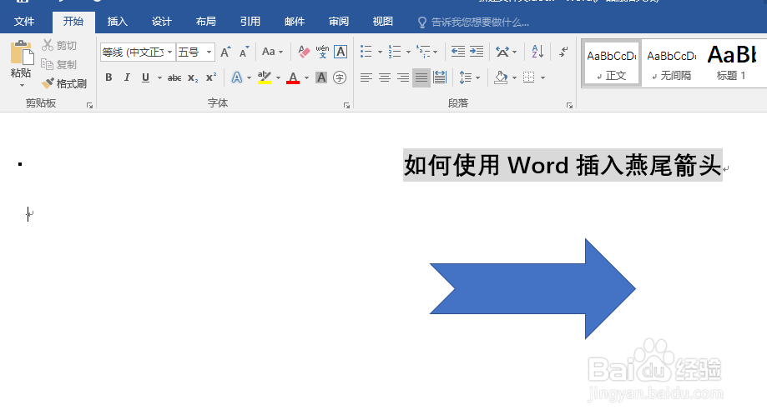Click the Asian layout icon
The height and width of the screenshot is (420, 767).
[x=502, y=52]
